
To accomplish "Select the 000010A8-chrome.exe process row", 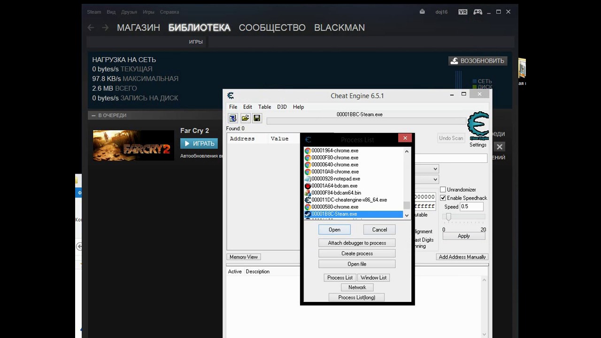I will coord(354,172).
